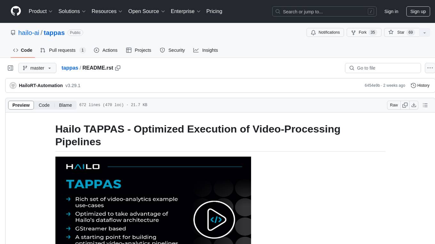Open the Pricing page
The height and width of the screenshot is (244, 435).
point(214,11)
